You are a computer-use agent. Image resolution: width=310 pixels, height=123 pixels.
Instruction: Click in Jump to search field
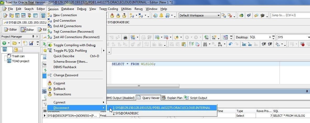tap(290, 15)
